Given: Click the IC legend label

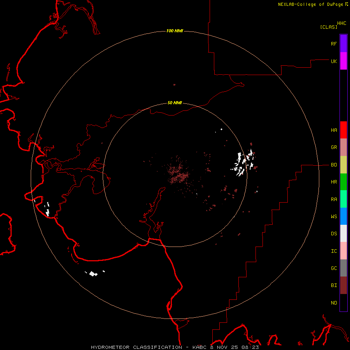Looking at the screenshot, I should coord(334,251).
